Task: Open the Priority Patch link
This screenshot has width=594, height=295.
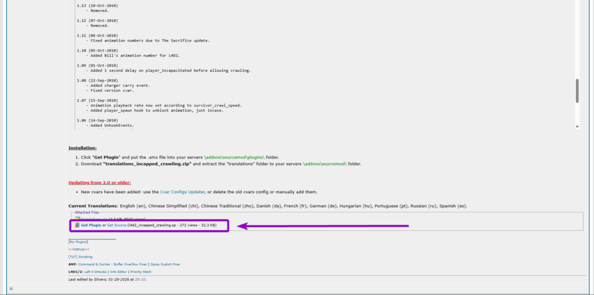Action: pos(141,272)
